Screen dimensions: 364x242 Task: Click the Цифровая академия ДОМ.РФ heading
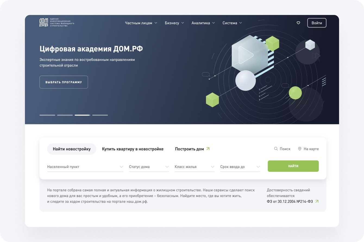(91, 49)
